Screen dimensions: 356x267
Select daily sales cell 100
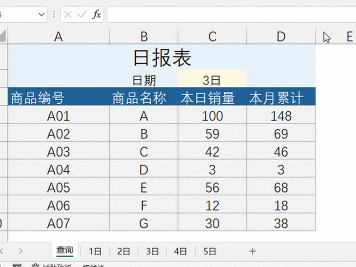point(213,115)
